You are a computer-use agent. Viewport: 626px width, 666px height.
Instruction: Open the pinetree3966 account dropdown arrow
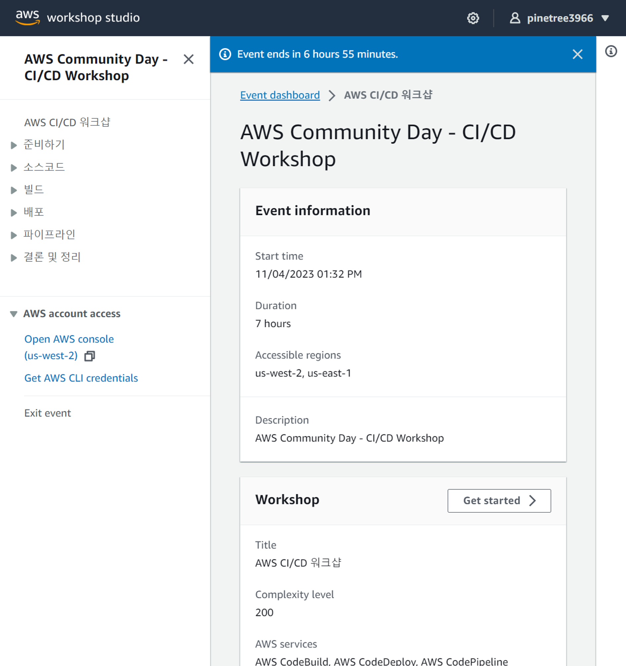point(605,18)
